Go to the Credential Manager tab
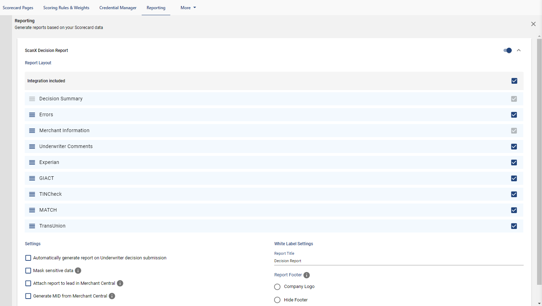 [118, 8]
